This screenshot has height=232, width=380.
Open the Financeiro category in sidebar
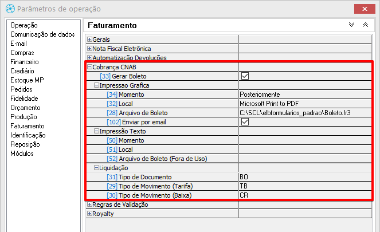tap(25, 62)
